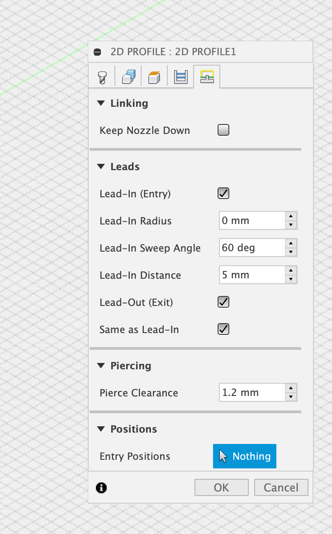
Task: Uncheck the Lead-In (Entry) checkbox
Action: (x=223, y=193)
